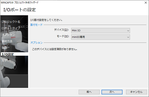Proceed with the 次へ button

pyautogui.click(x=112, y=92)
